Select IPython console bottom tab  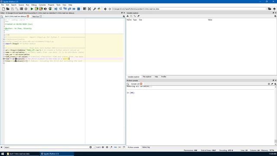pyautogui.click(x=133, y=147)
